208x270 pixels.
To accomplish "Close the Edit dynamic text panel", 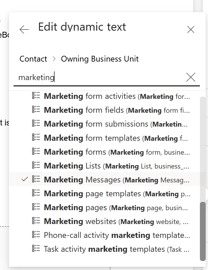I will pos(191,29).
